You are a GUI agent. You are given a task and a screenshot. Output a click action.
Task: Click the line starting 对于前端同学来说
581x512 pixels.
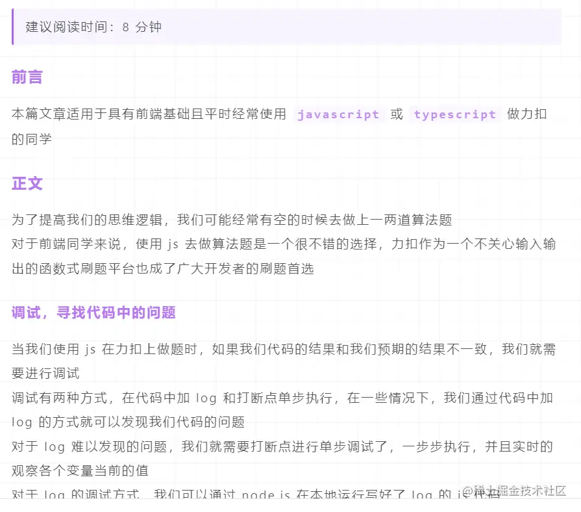[284, 244]
